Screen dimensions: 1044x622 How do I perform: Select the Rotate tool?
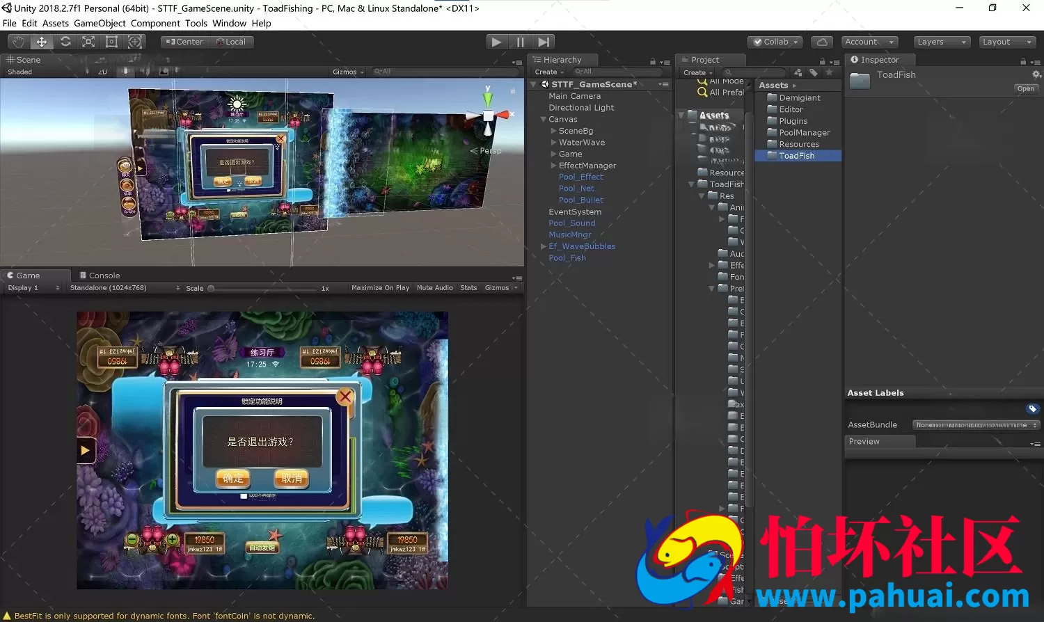tap(65, 42)
